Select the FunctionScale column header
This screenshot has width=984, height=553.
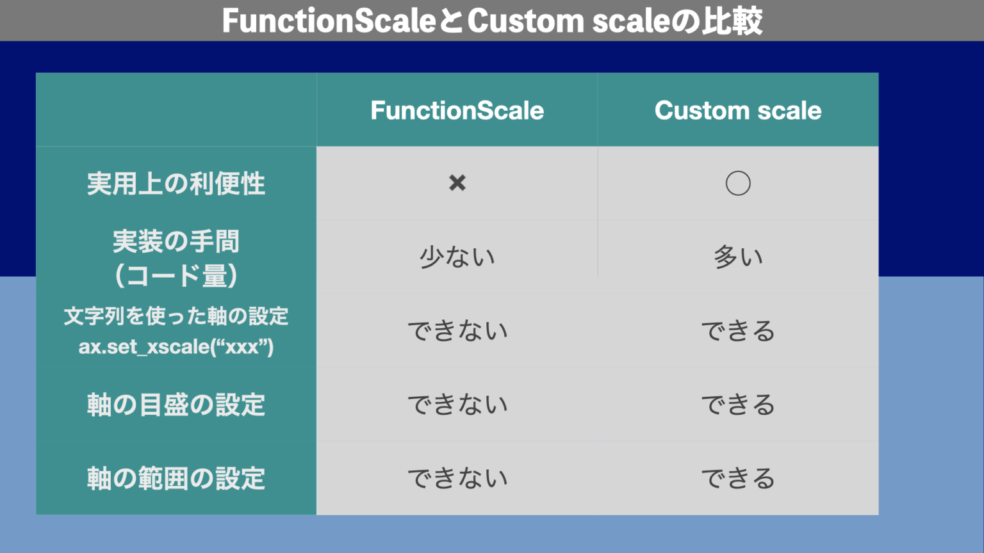point(457,110)
